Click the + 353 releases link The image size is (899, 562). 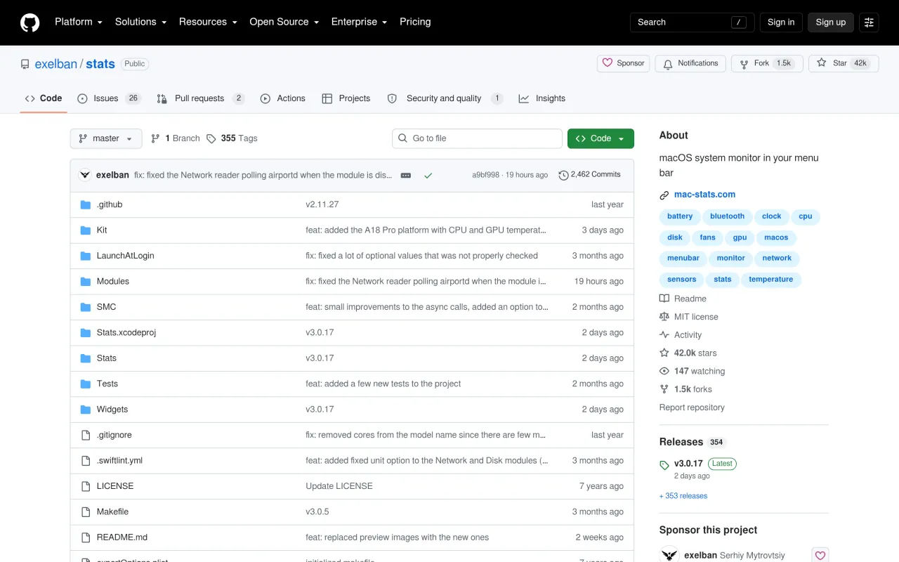[x=683, y=496]
